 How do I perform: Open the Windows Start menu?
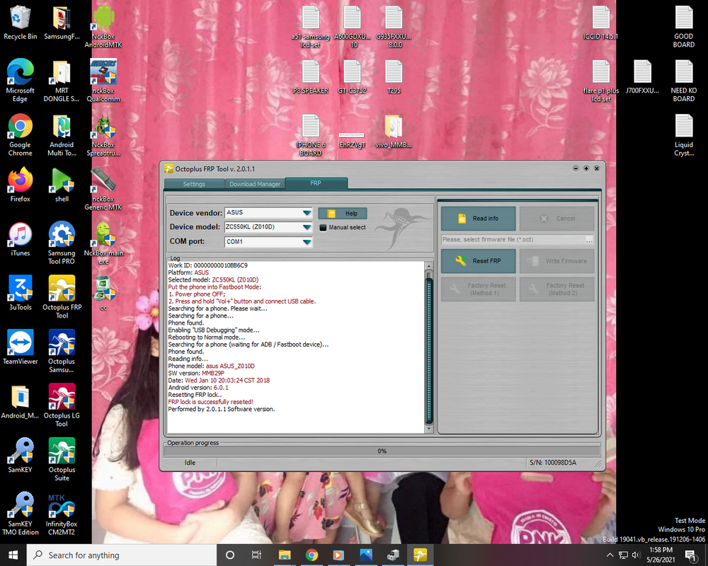(13, 555)
